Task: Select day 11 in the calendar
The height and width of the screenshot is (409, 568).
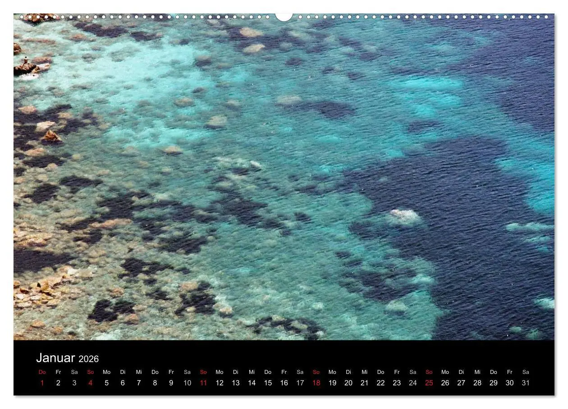Action: pyautogui.click(x=203, y=383)
